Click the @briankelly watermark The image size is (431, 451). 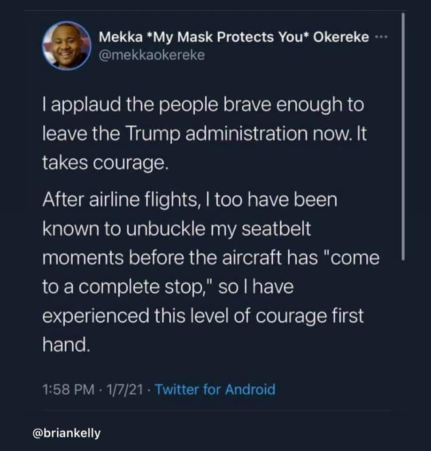coord(67,433)
